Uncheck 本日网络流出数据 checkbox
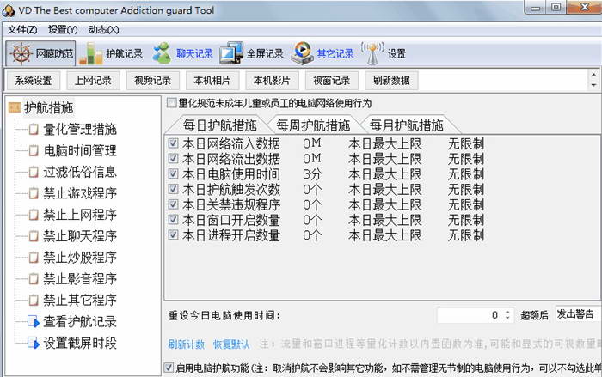Image resolution: width=602 pixels, height=377 pixels. pos(173,159)
